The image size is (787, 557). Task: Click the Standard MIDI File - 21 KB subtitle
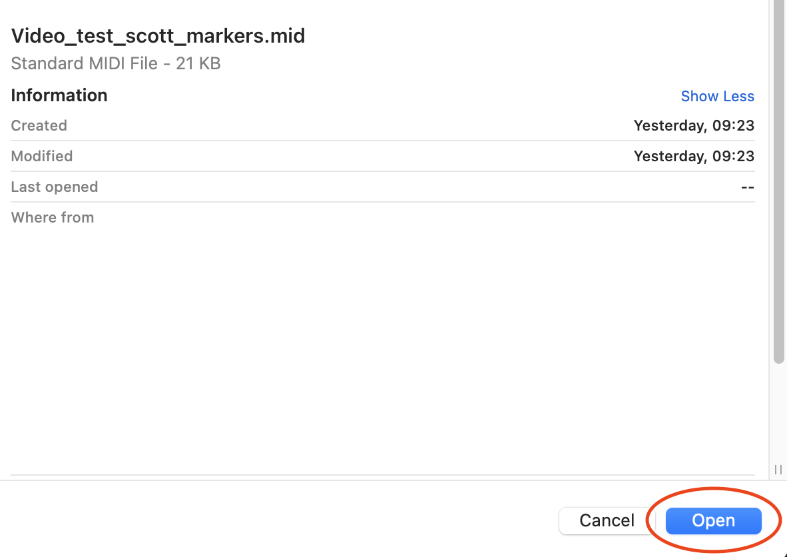(116, 64)
